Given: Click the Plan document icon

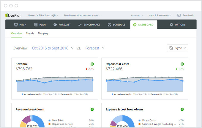Looking at the screenshot, I should click(x=36, y=25).
